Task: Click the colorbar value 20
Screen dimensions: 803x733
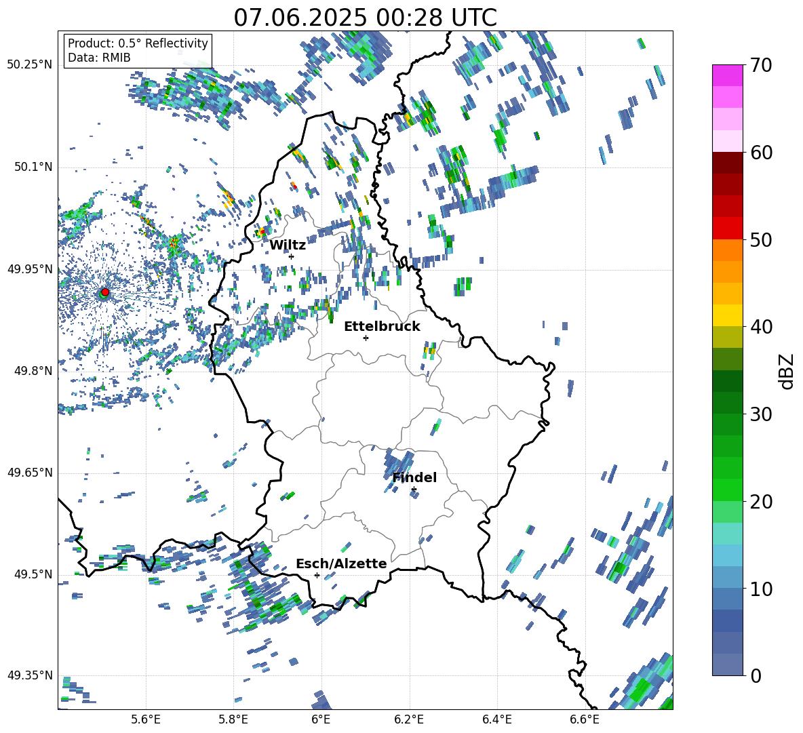Action: [x=761, y=502]
